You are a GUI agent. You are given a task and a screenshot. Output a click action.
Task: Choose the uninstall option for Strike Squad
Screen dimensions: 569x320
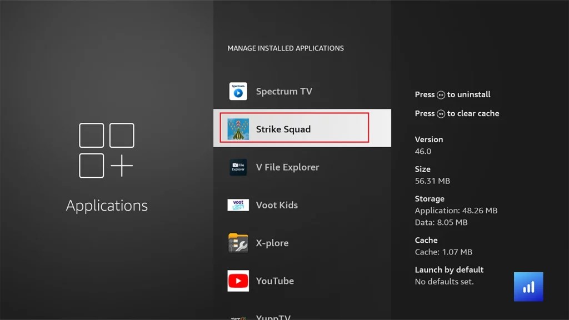click(452, 94)
